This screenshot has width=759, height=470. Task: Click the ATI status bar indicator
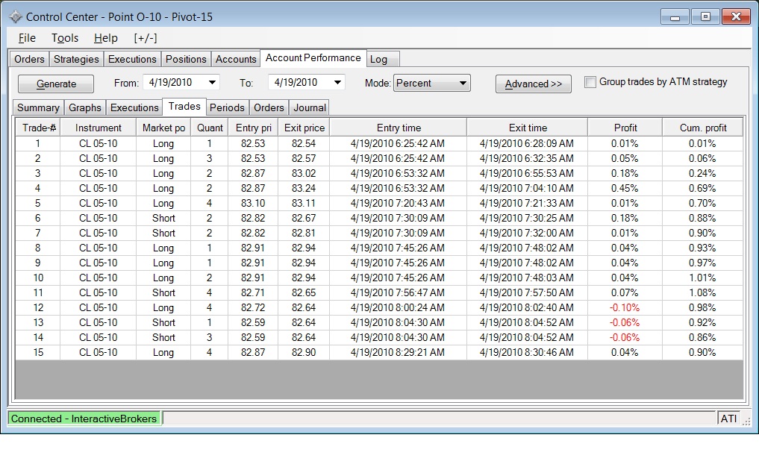coord(728,419)
